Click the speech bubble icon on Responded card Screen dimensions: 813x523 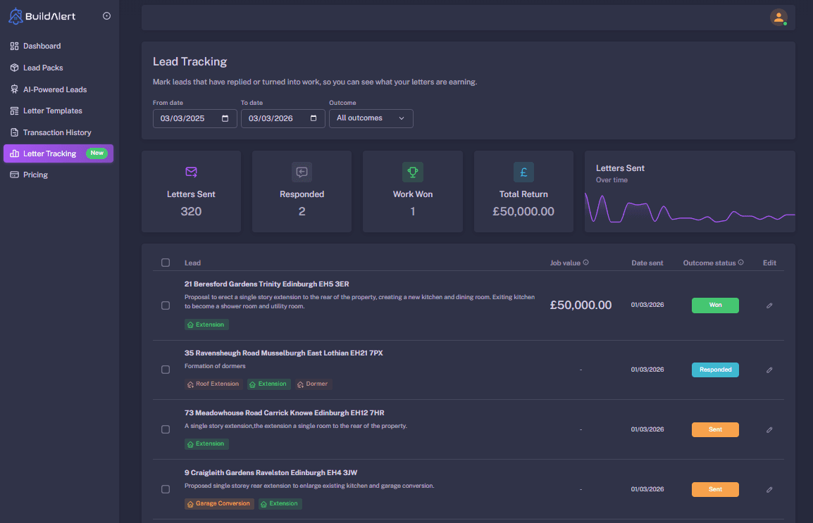302,172
